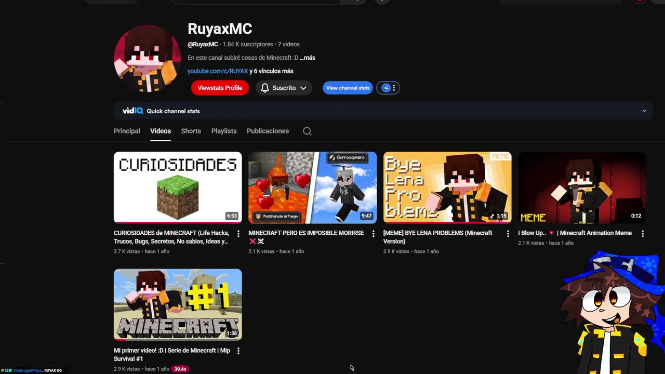Screen dimensions: 665x374
Task: Click the channel search magnifier icon
Action: (x=307, y=131)
